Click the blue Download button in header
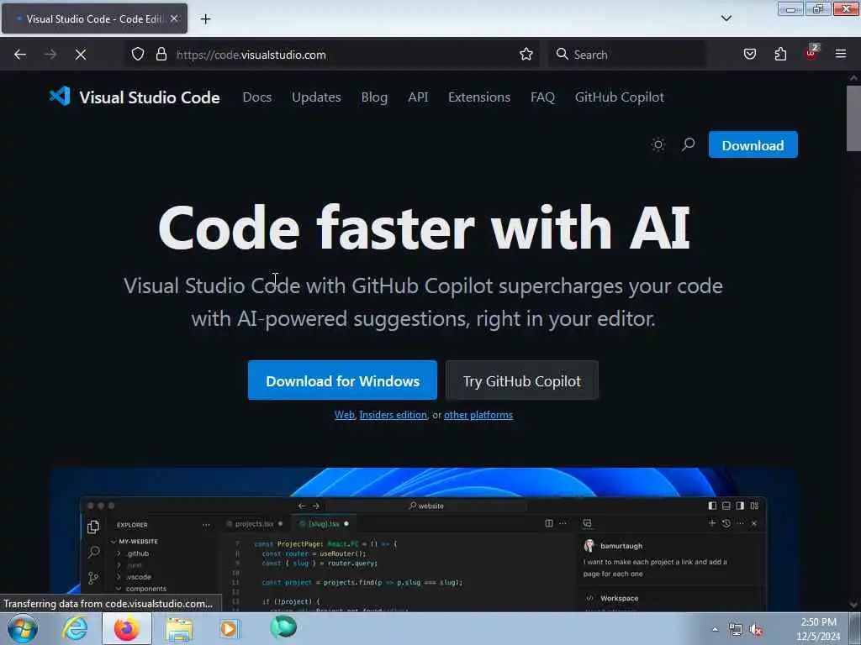The image size is (861, 645). click(753, 144)
